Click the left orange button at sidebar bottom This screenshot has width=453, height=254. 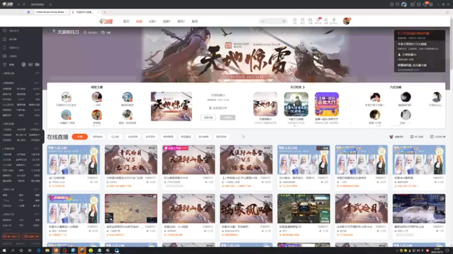pyautogui.click(x=11, y=237)
